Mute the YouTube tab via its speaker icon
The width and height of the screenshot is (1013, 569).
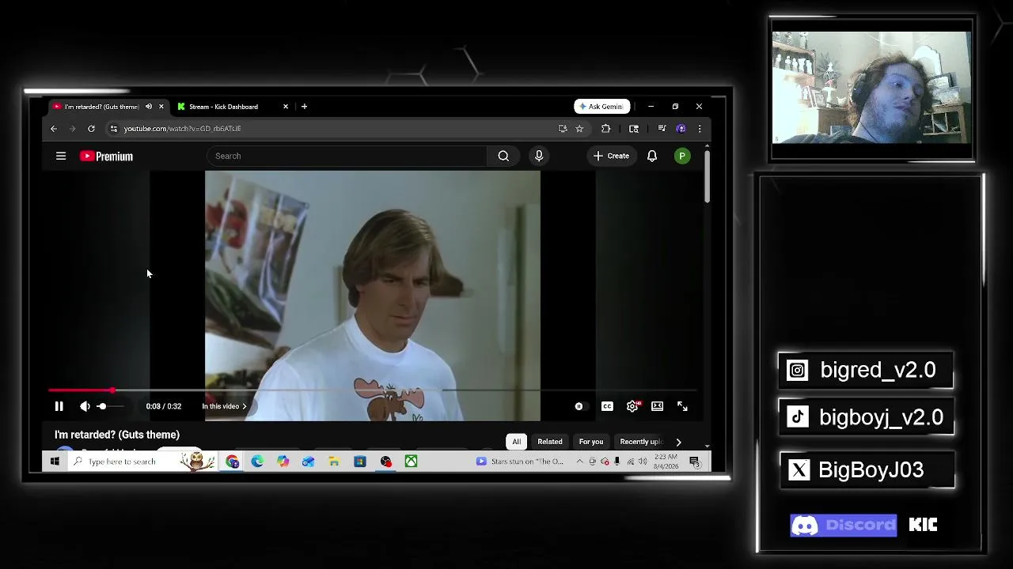148,107
